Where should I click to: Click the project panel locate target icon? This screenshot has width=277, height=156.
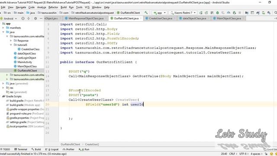pos(23,18)
